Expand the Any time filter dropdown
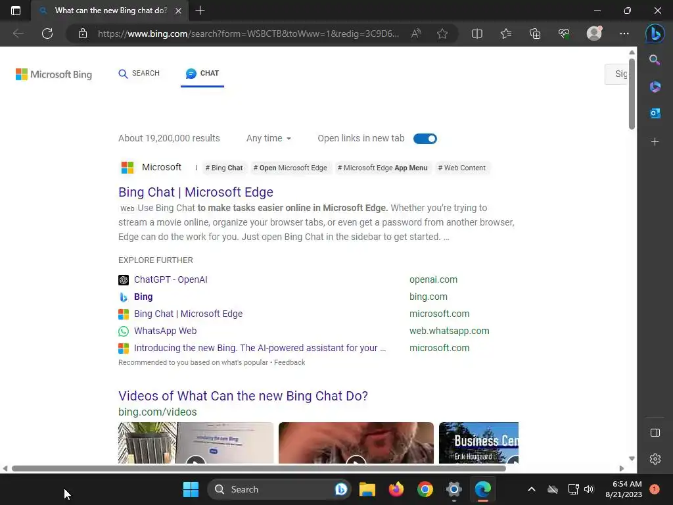Image resolution: width=673 pixels, height=505 pixels. [x=269, y=138]
